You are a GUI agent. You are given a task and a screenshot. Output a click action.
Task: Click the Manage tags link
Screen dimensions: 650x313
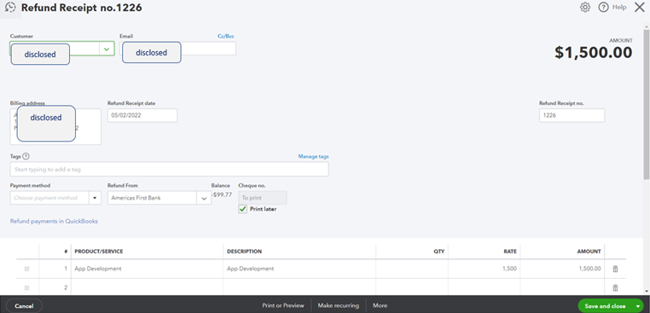[313, 156]
